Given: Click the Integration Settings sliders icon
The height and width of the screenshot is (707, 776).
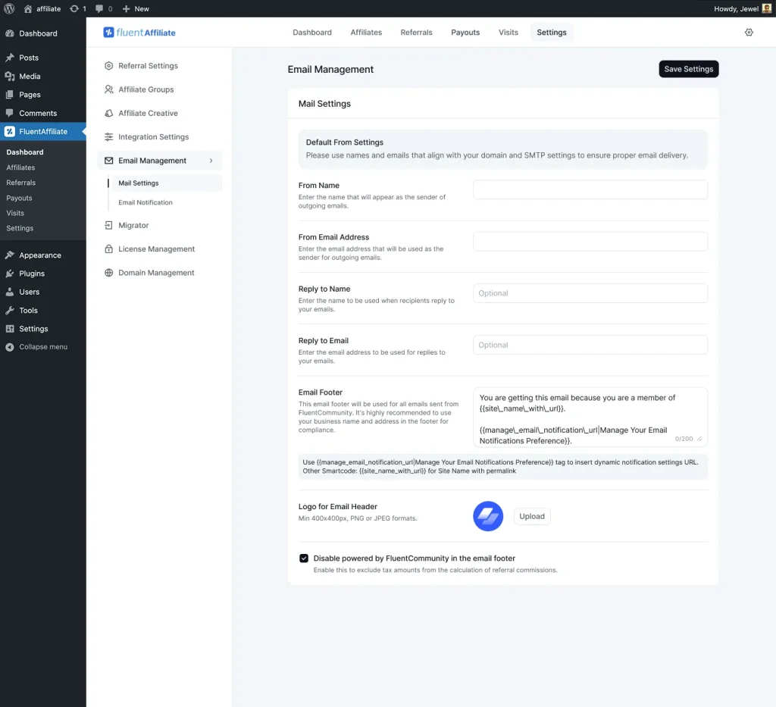Looking at the screenshot, I should coord(109,137).
